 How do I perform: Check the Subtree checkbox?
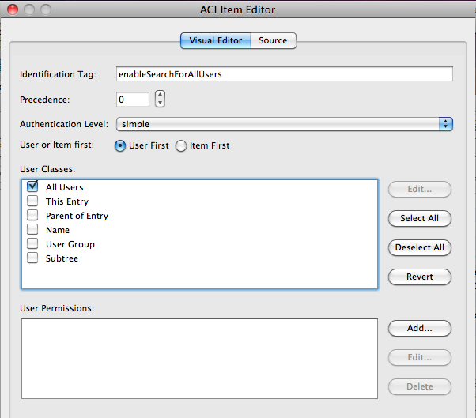pyautogui.click(x=32, y=258)
